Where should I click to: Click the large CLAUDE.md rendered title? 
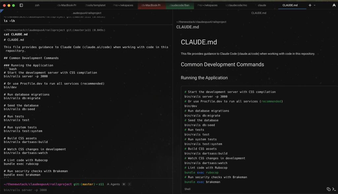pyautogui.click(x=199, y=42)
